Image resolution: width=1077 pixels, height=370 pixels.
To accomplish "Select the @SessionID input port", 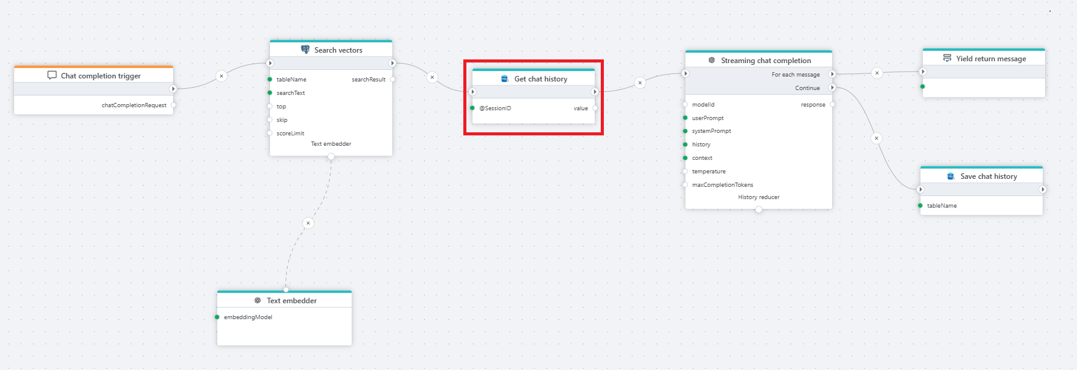I will (473, 108).
